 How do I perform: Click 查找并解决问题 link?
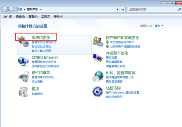click(x=41, y=51)
